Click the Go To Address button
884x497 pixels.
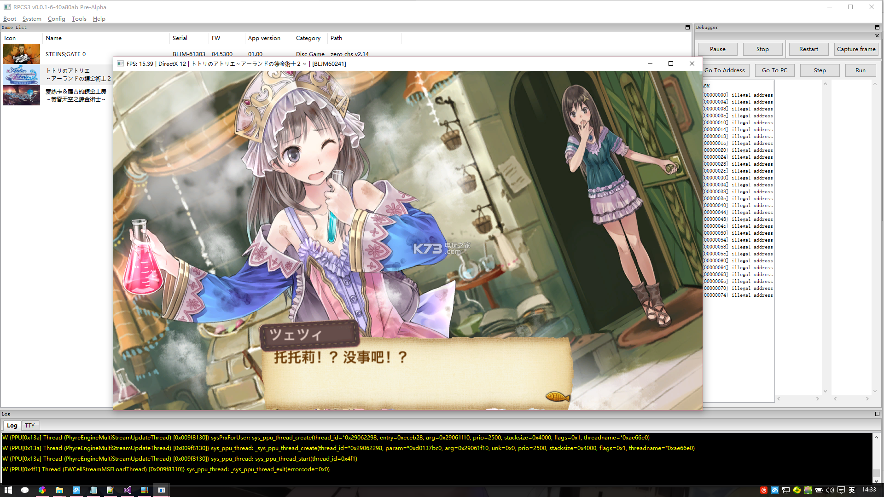[725, 70]
